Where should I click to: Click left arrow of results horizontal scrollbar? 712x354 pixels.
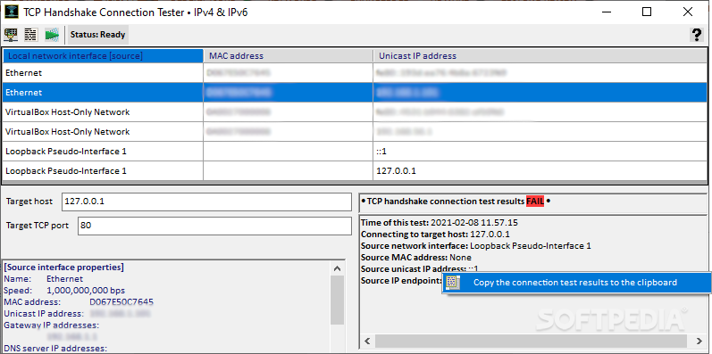367,341
